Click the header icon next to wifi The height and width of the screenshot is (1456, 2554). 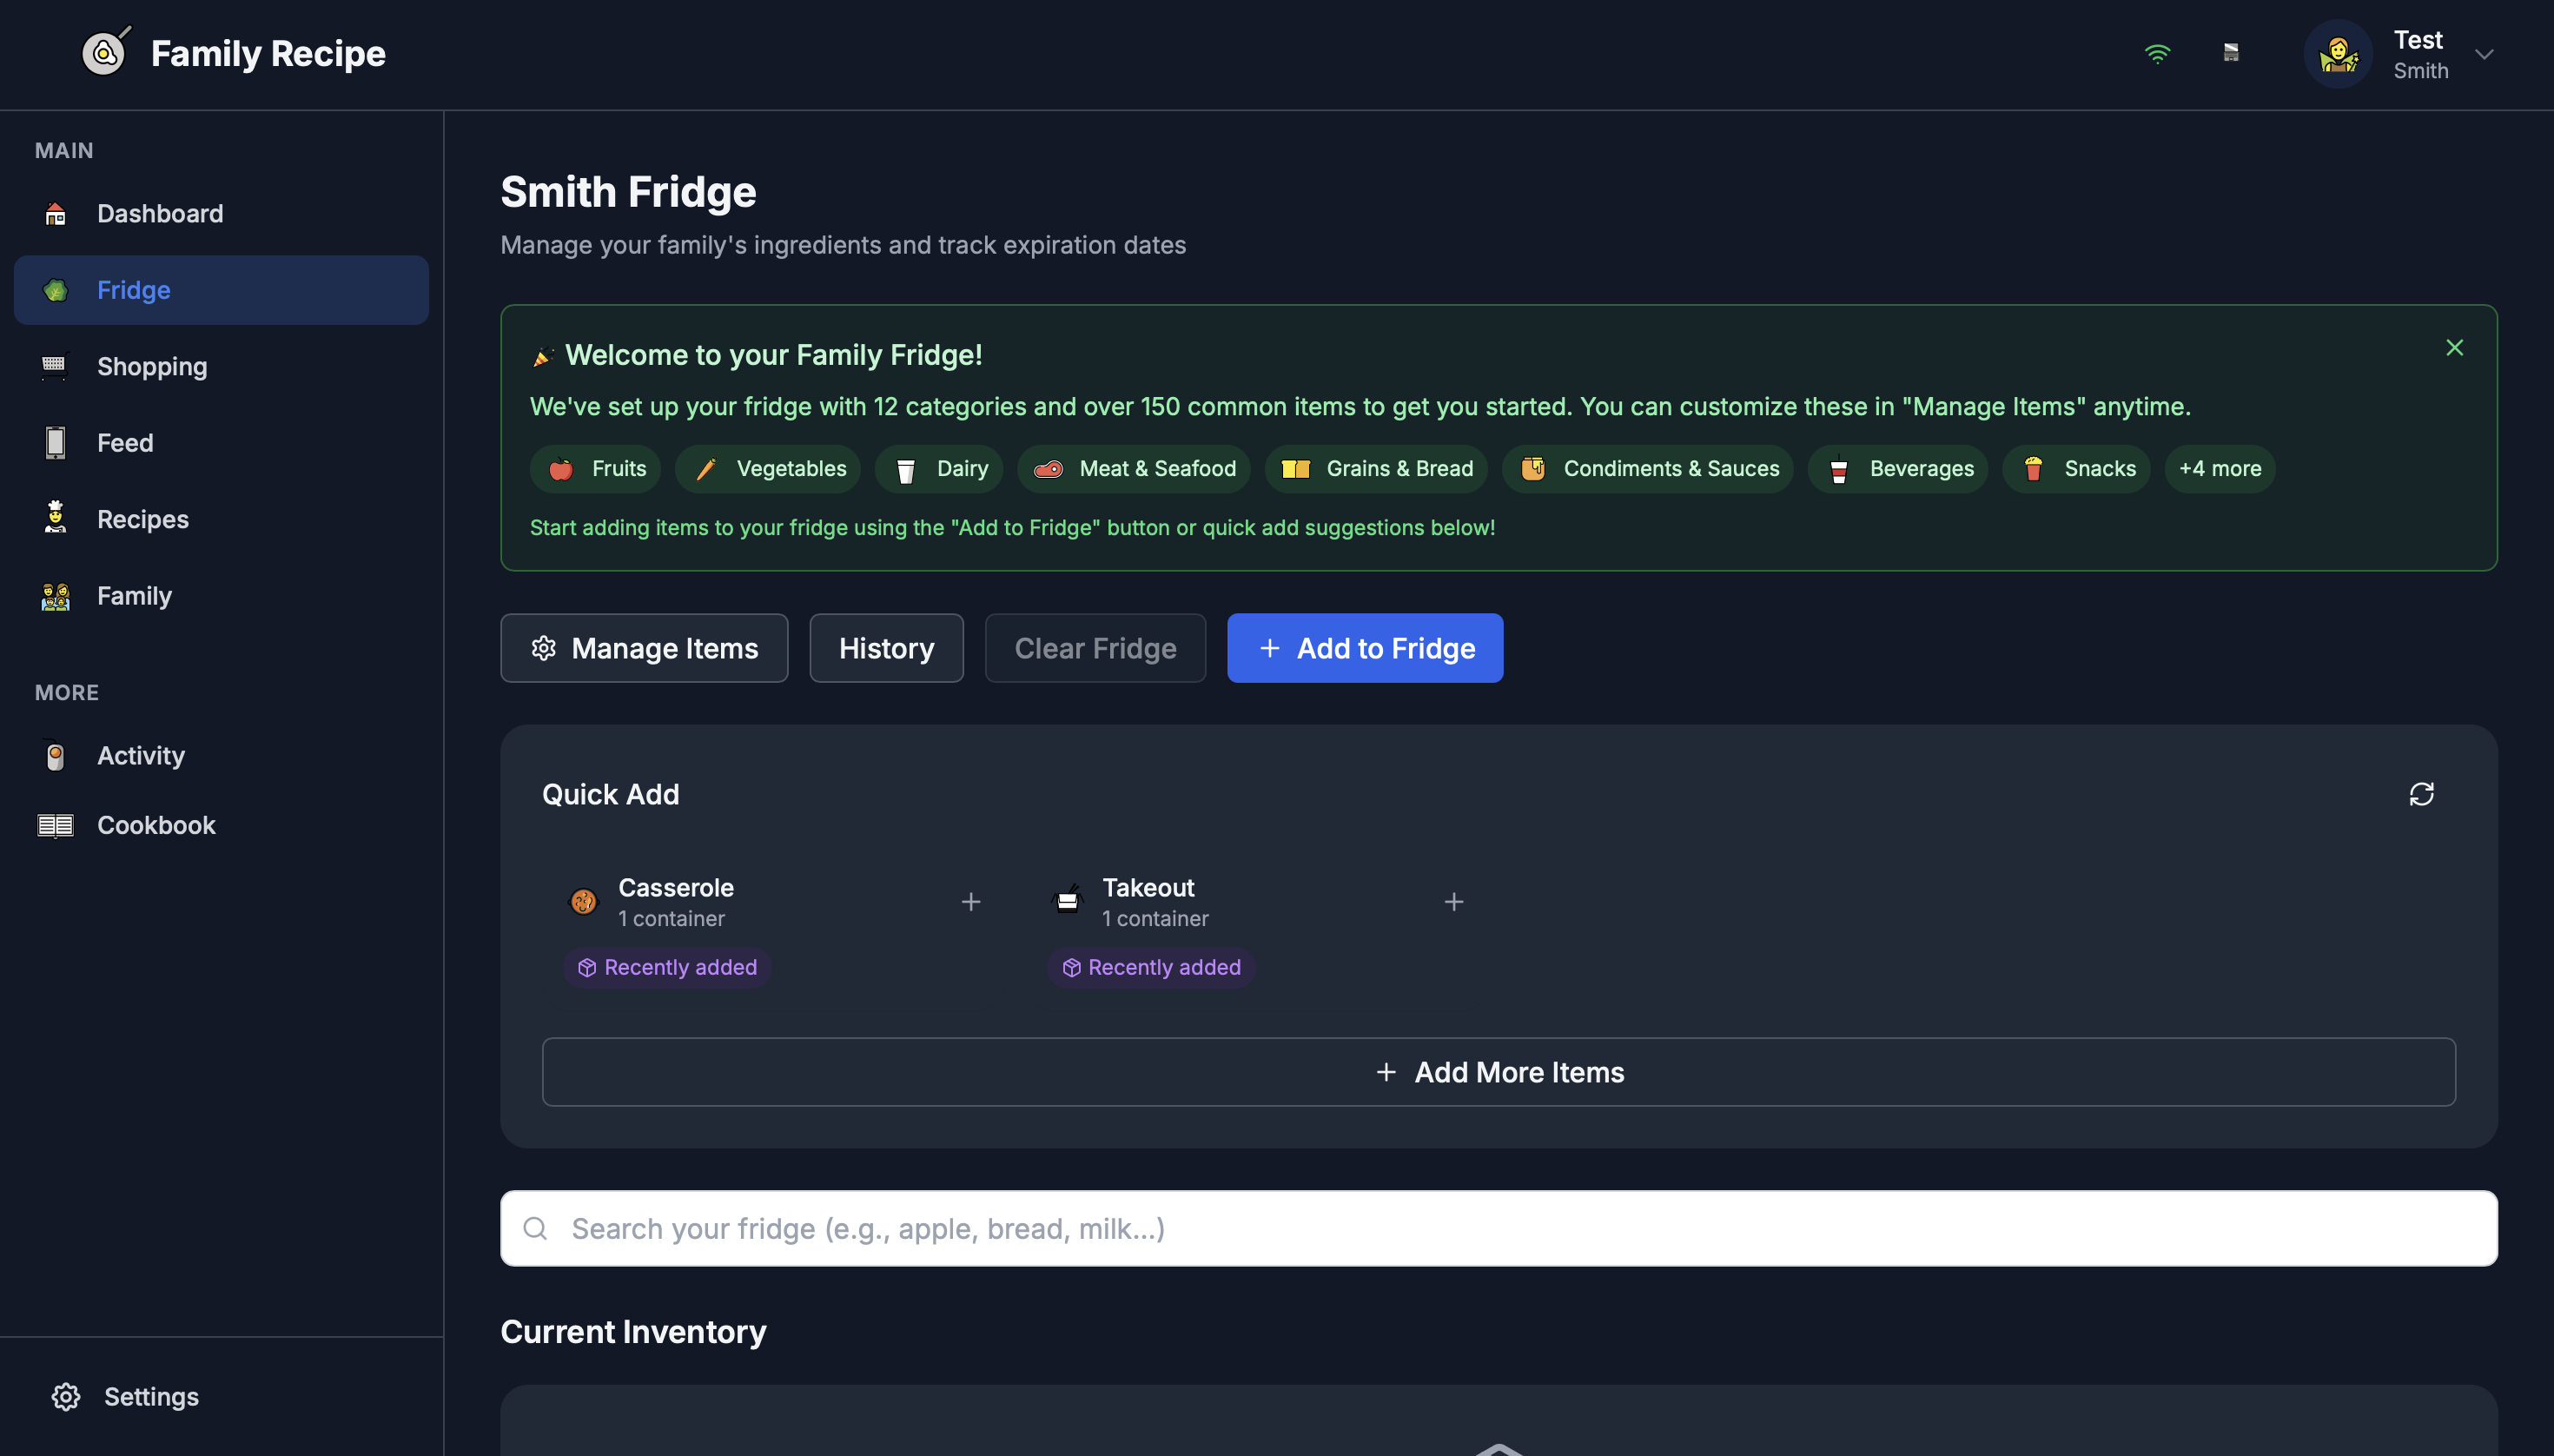[x=2230, y=53]
